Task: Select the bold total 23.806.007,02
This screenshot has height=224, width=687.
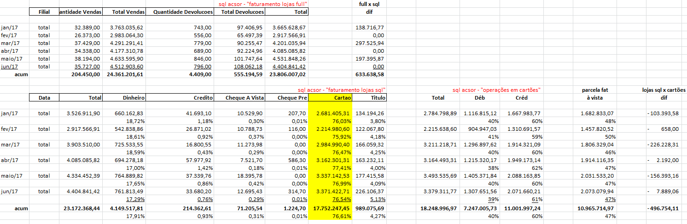Action: click(x=288, y=74)
